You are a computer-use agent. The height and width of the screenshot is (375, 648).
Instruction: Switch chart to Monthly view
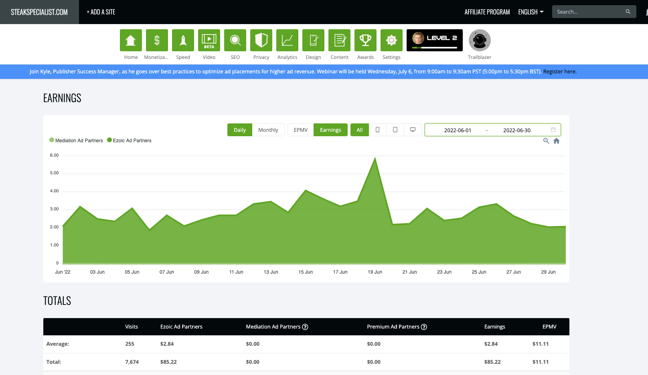[268, 130]
